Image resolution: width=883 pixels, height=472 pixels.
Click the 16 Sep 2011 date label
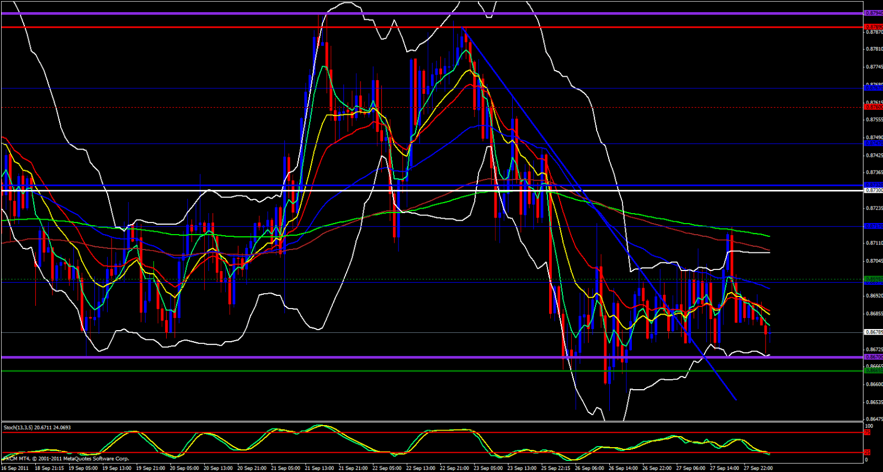[x=15, y=468]
